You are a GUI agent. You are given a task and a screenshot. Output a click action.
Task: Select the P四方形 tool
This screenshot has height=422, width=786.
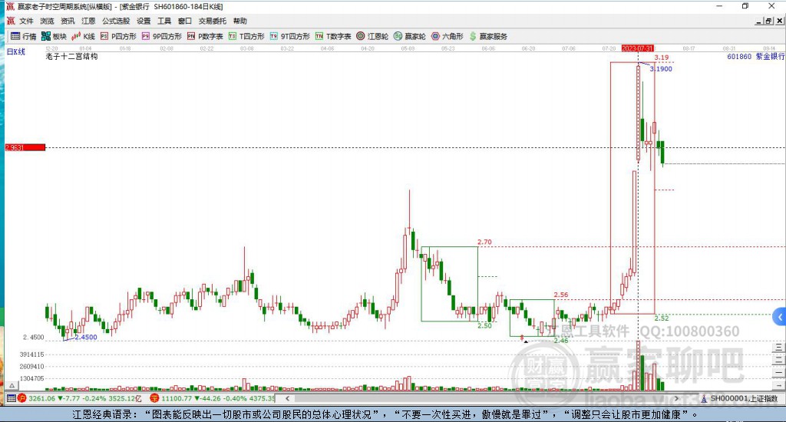coord(118,36)
